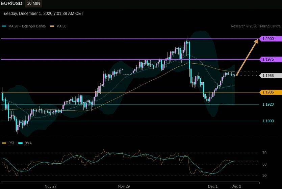This screenshot has height=189, width=282.
Task: Click the RSI 30 level label
Action: (x=264, y=175)
